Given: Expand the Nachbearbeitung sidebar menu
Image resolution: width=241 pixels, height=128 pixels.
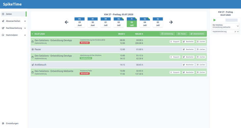Looking at the screenshot, I should click(x=14, y=28).
